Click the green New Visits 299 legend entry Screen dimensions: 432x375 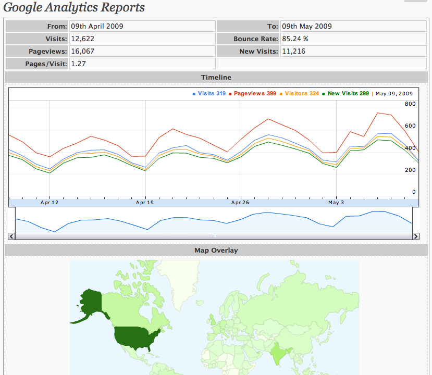[x=345, y=94]
